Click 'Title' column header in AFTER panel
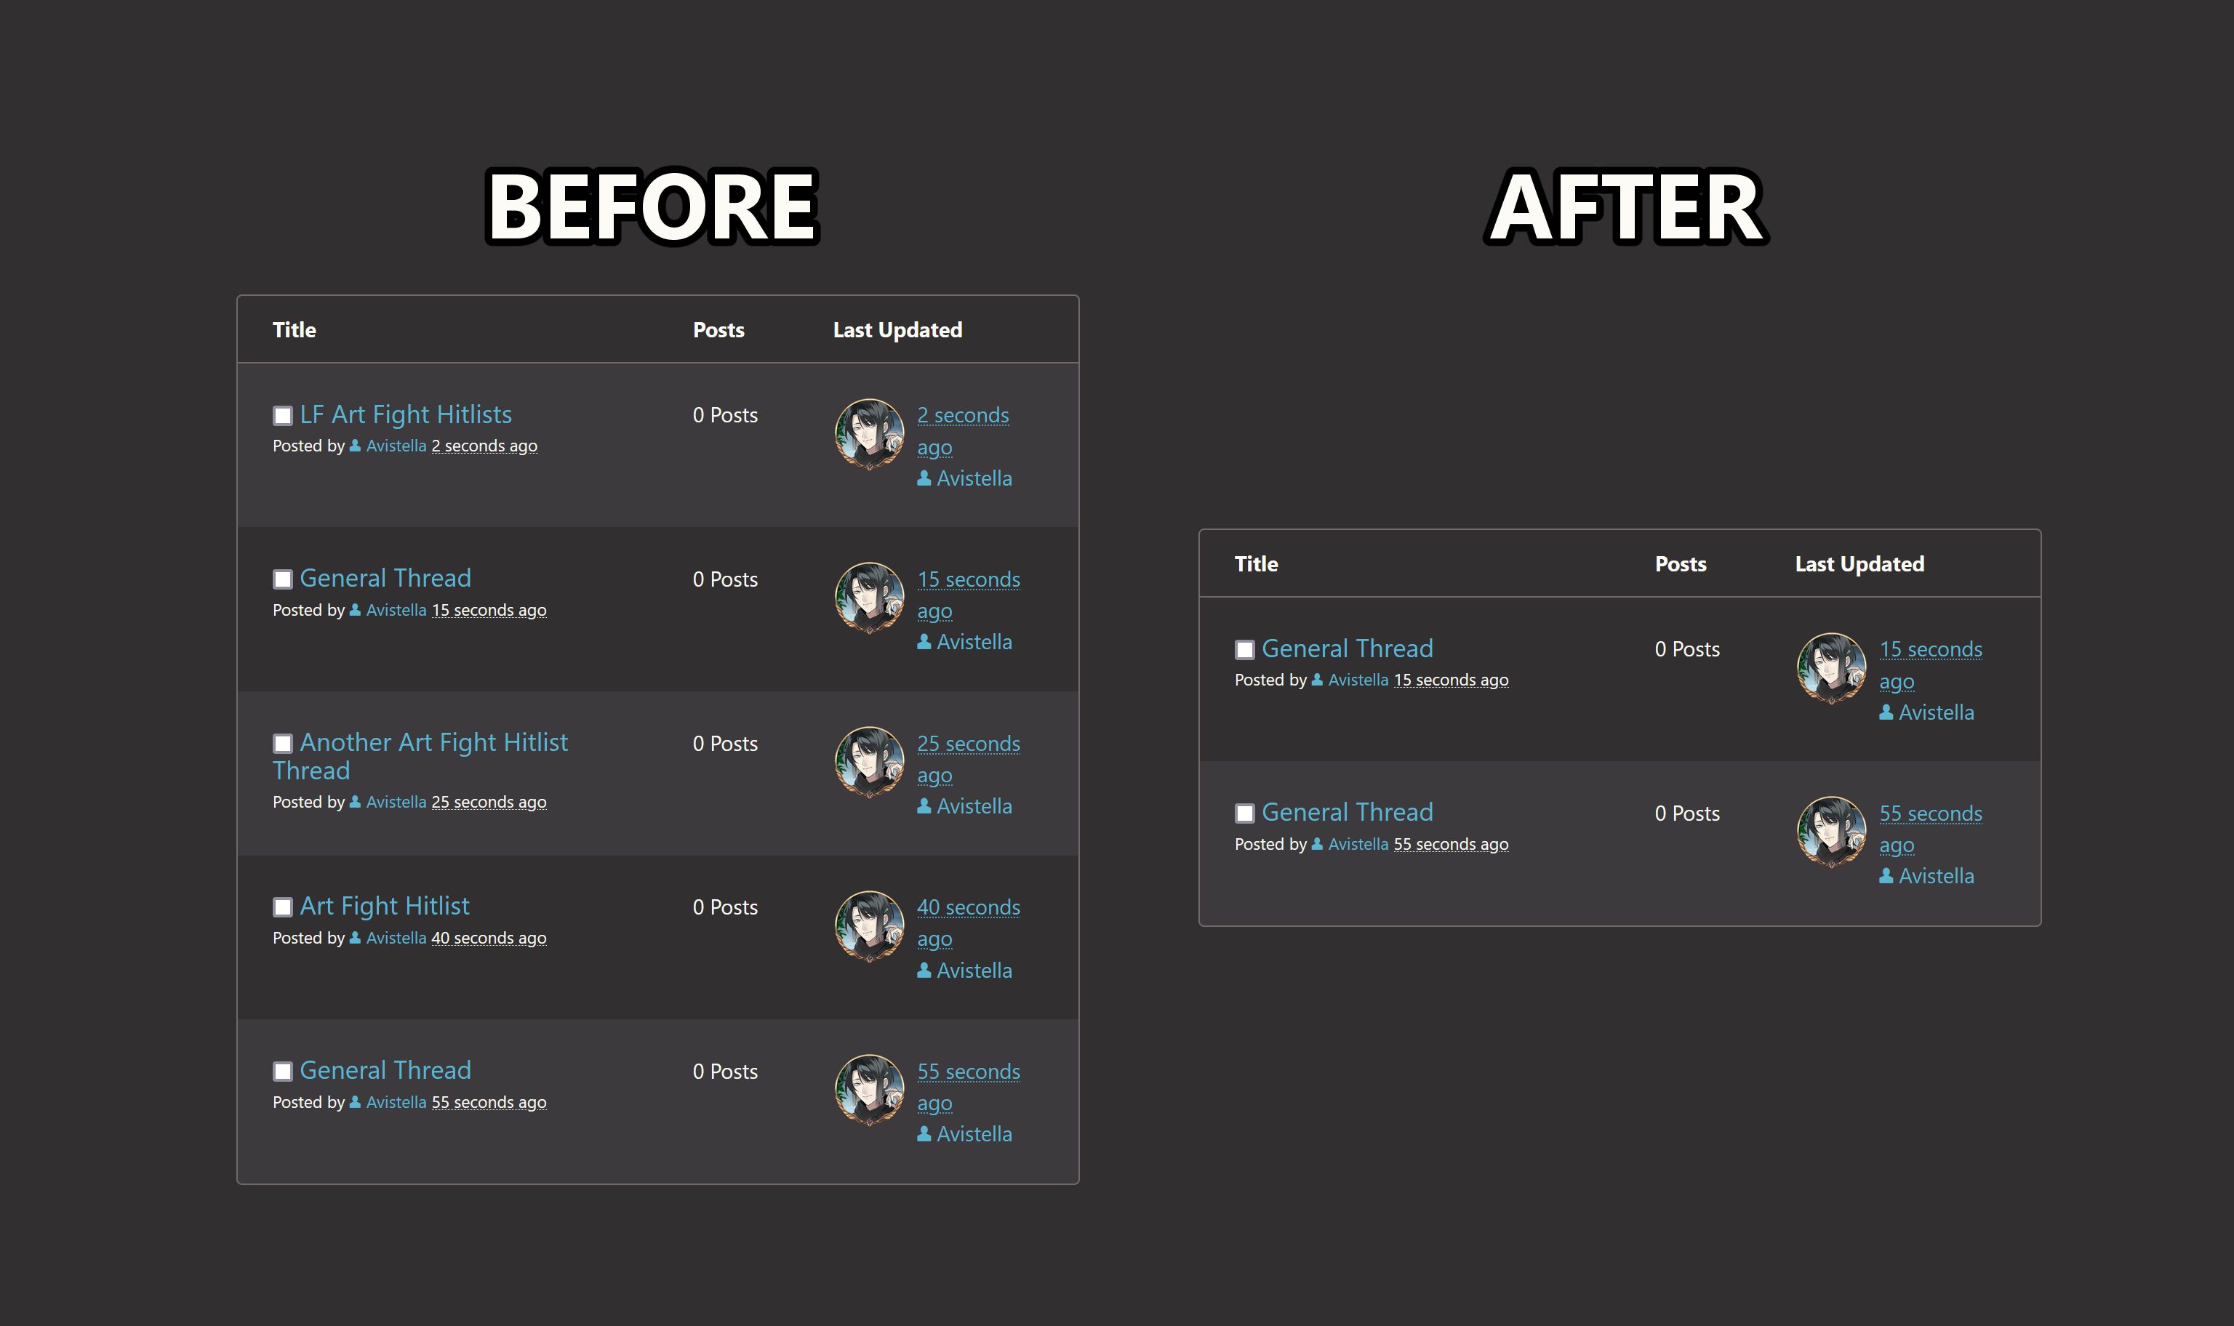The image size is (2234, 1326). pyautogui.click(x=1255, y=562)
